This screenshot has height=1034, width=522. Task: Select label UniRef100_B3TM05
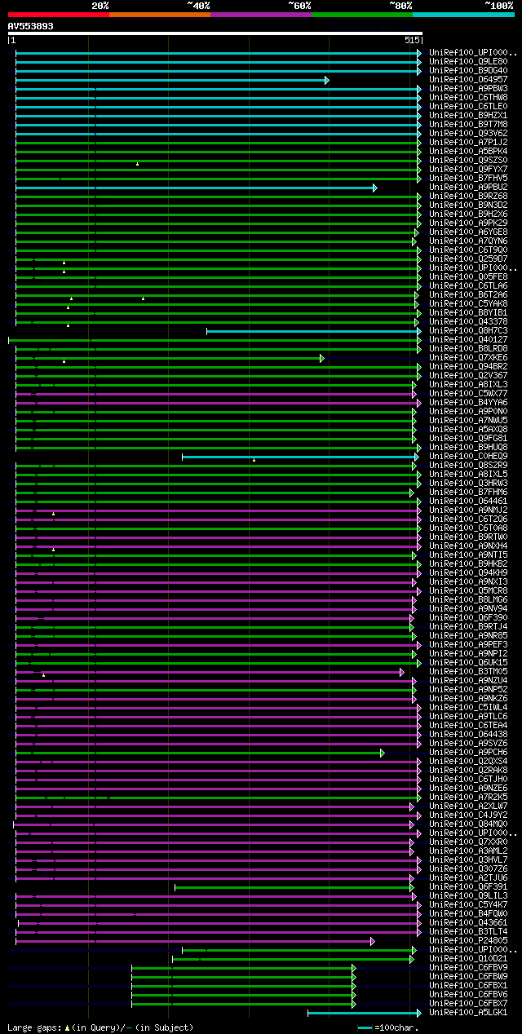coord(468,672)
